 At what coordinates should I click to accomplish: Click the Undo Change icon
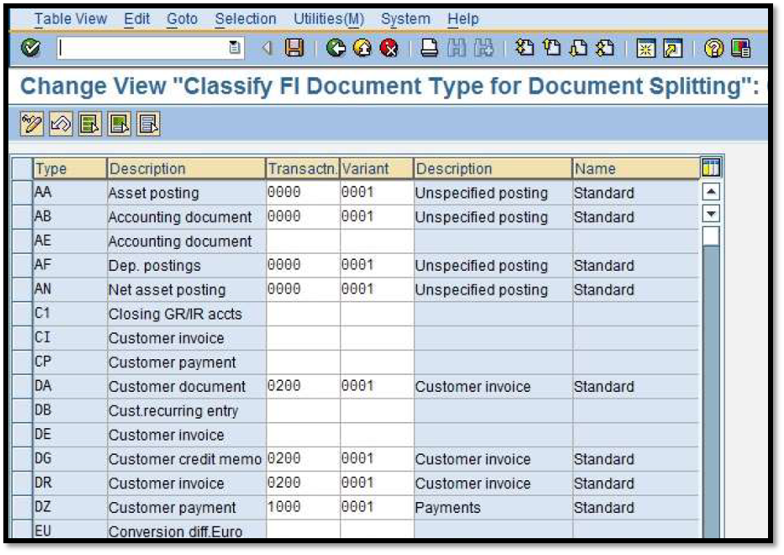61,124
